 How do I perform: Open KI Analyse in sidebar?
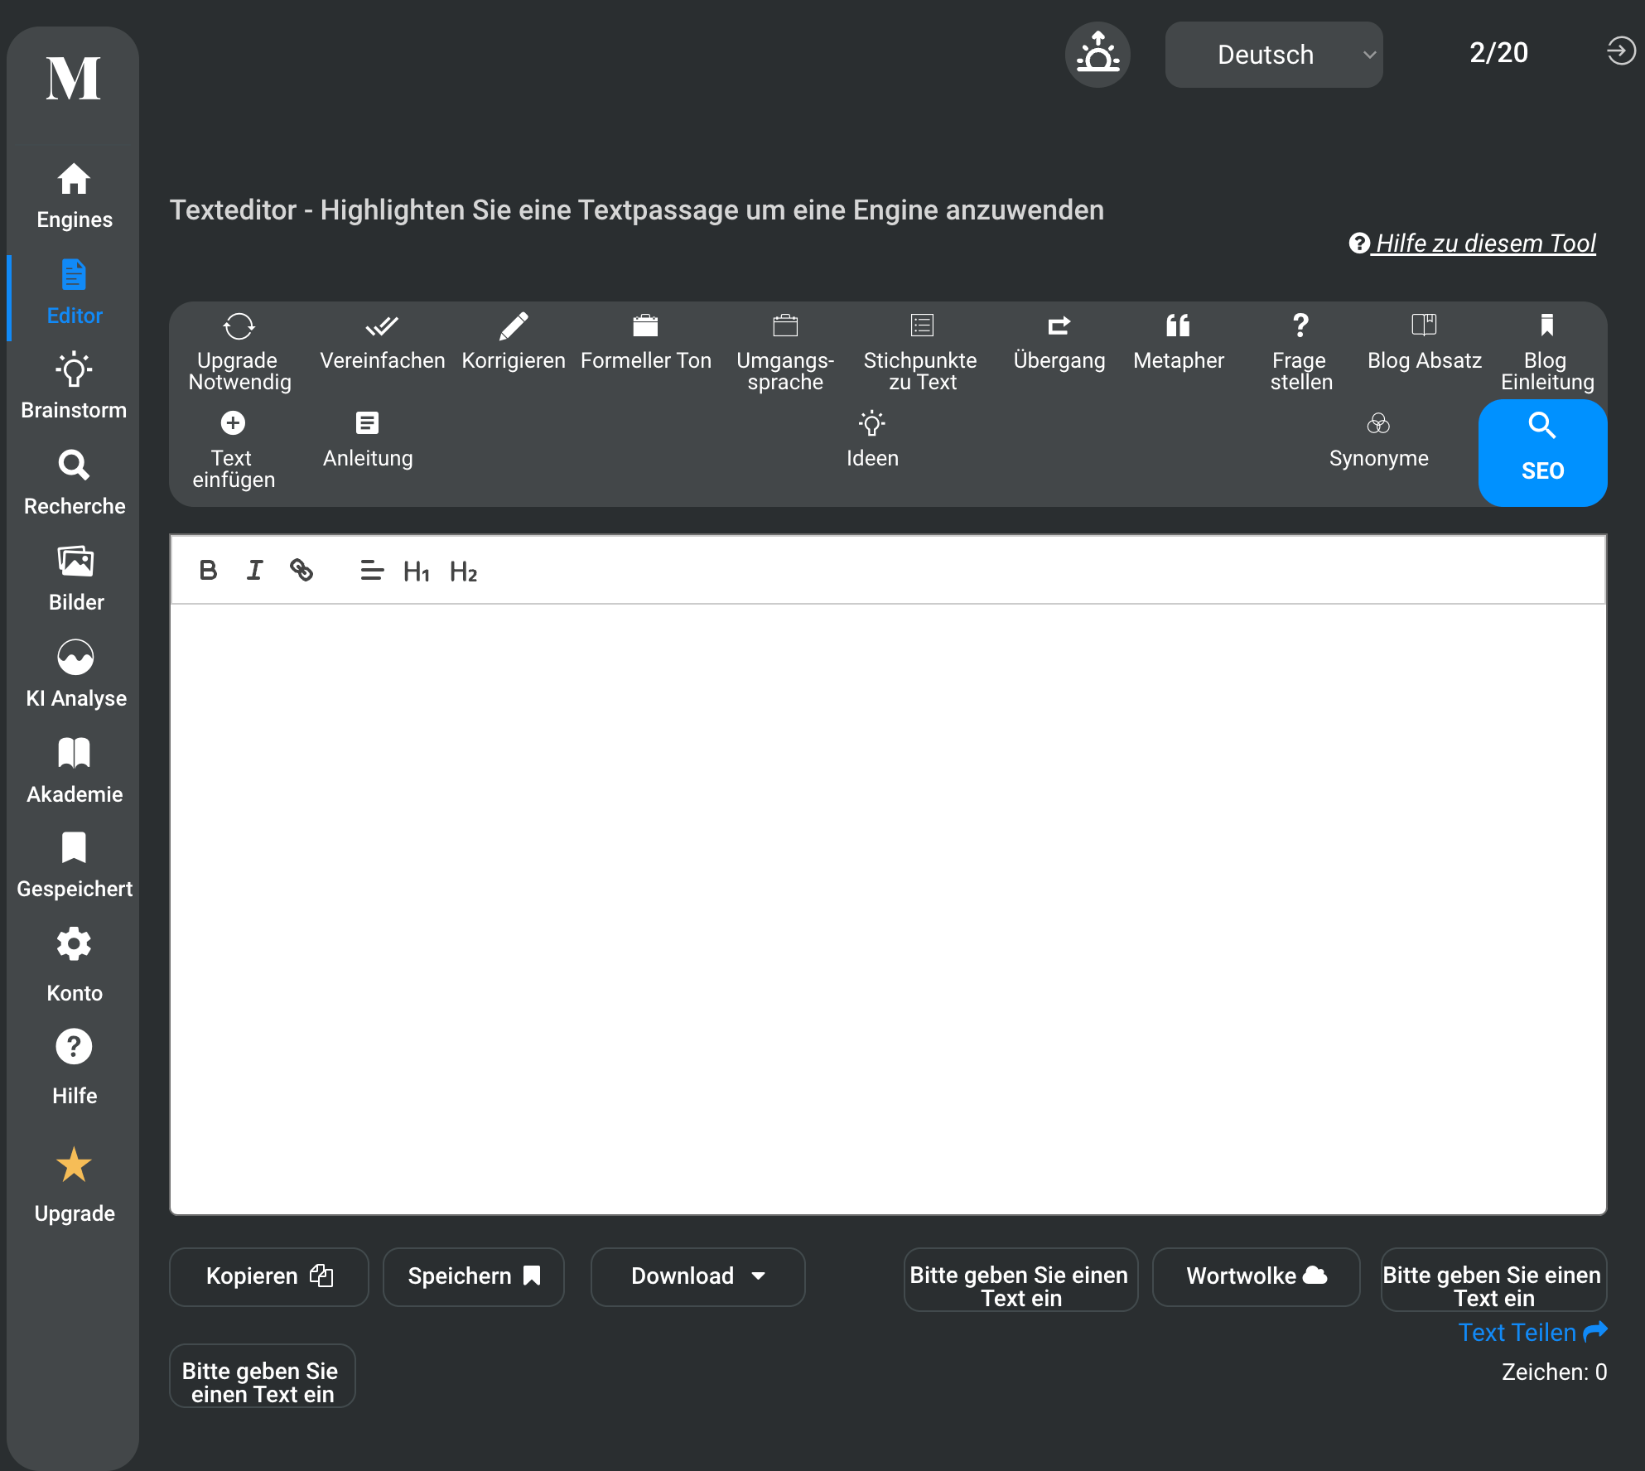(75, 675)
